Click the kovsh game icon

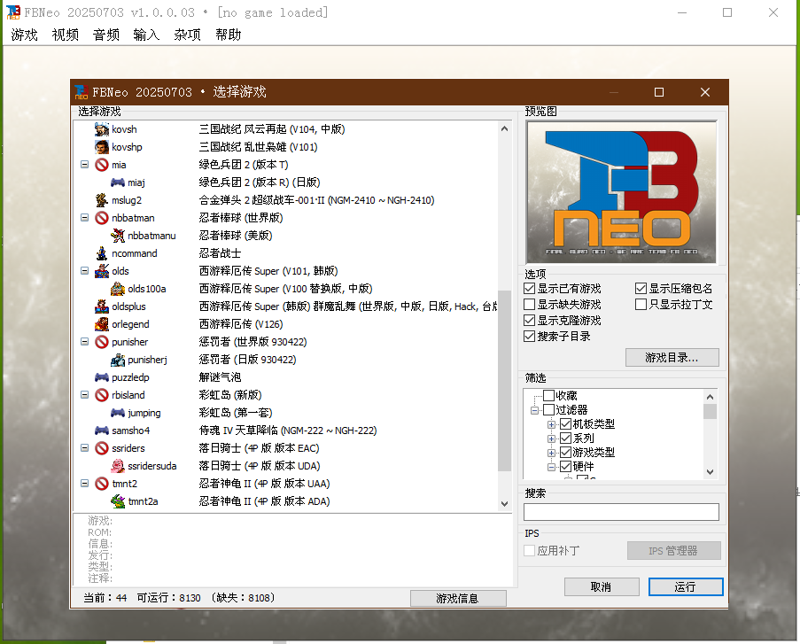(x=102, y=129)
